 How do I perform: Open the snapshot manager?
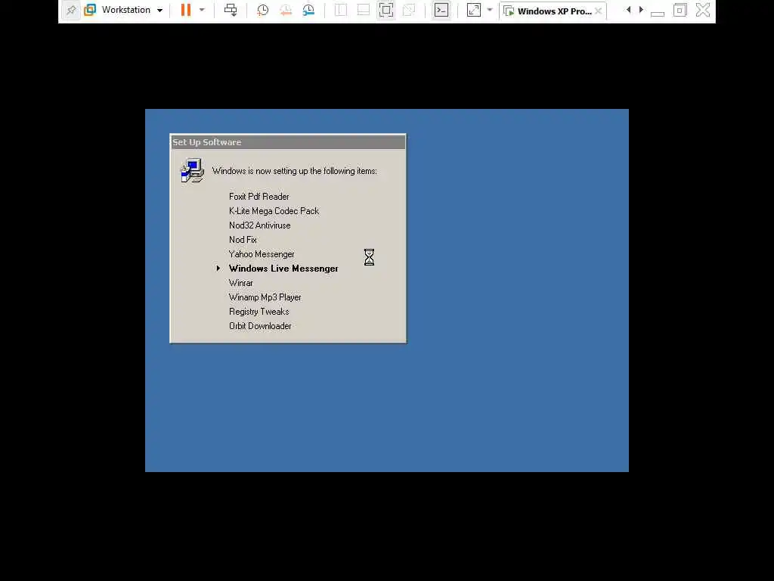coord(308,10)
